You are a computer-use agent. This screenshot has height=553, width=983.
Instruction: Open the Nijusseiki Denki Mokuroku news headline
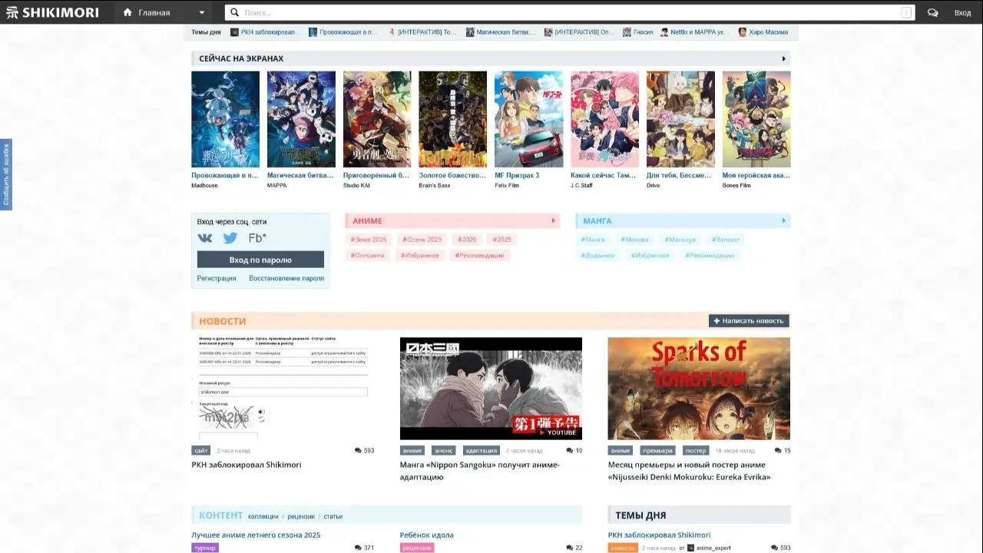pyautogui.click(x=689, y=471)
